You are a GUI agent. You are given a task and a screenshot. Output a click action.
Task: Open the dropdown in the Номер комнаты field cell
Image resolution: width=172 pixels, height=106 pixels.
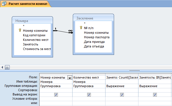[x=70, y=78]
